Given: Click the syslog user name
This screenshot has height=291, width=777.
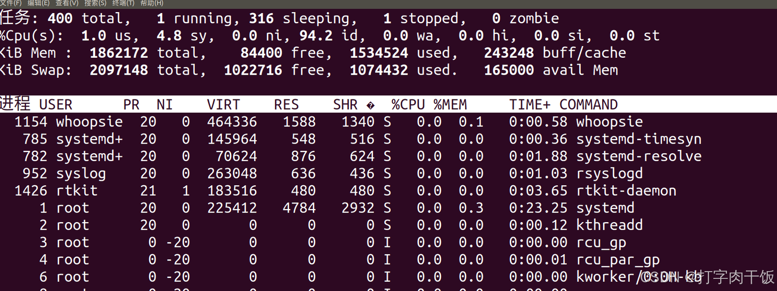Looking at the screenshot, I should click(x=81, y=174).
